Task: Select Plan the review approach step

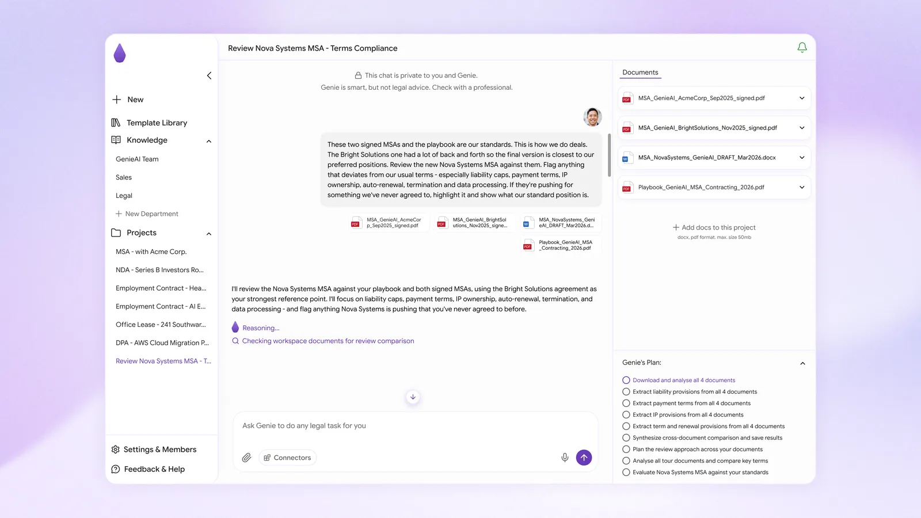Action: [692, 450]
